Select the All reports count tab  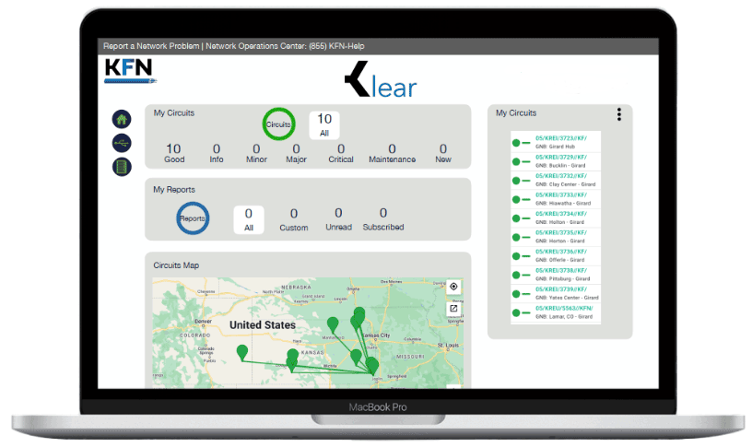pos(248,219)
